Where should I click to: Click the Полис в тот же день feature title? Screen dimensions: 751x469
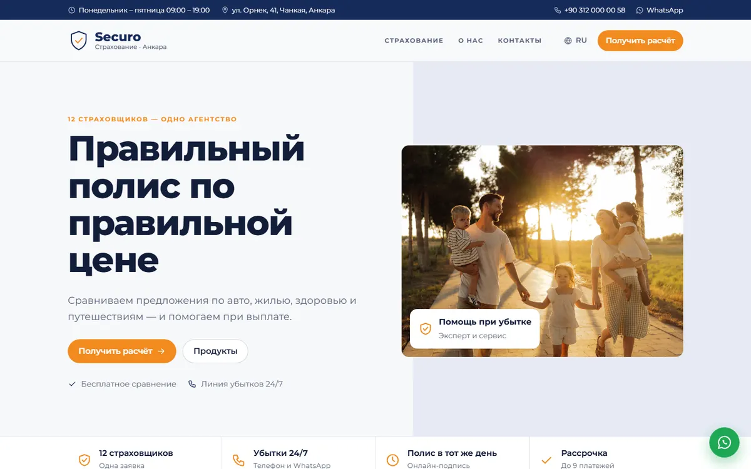click(452, 453)
